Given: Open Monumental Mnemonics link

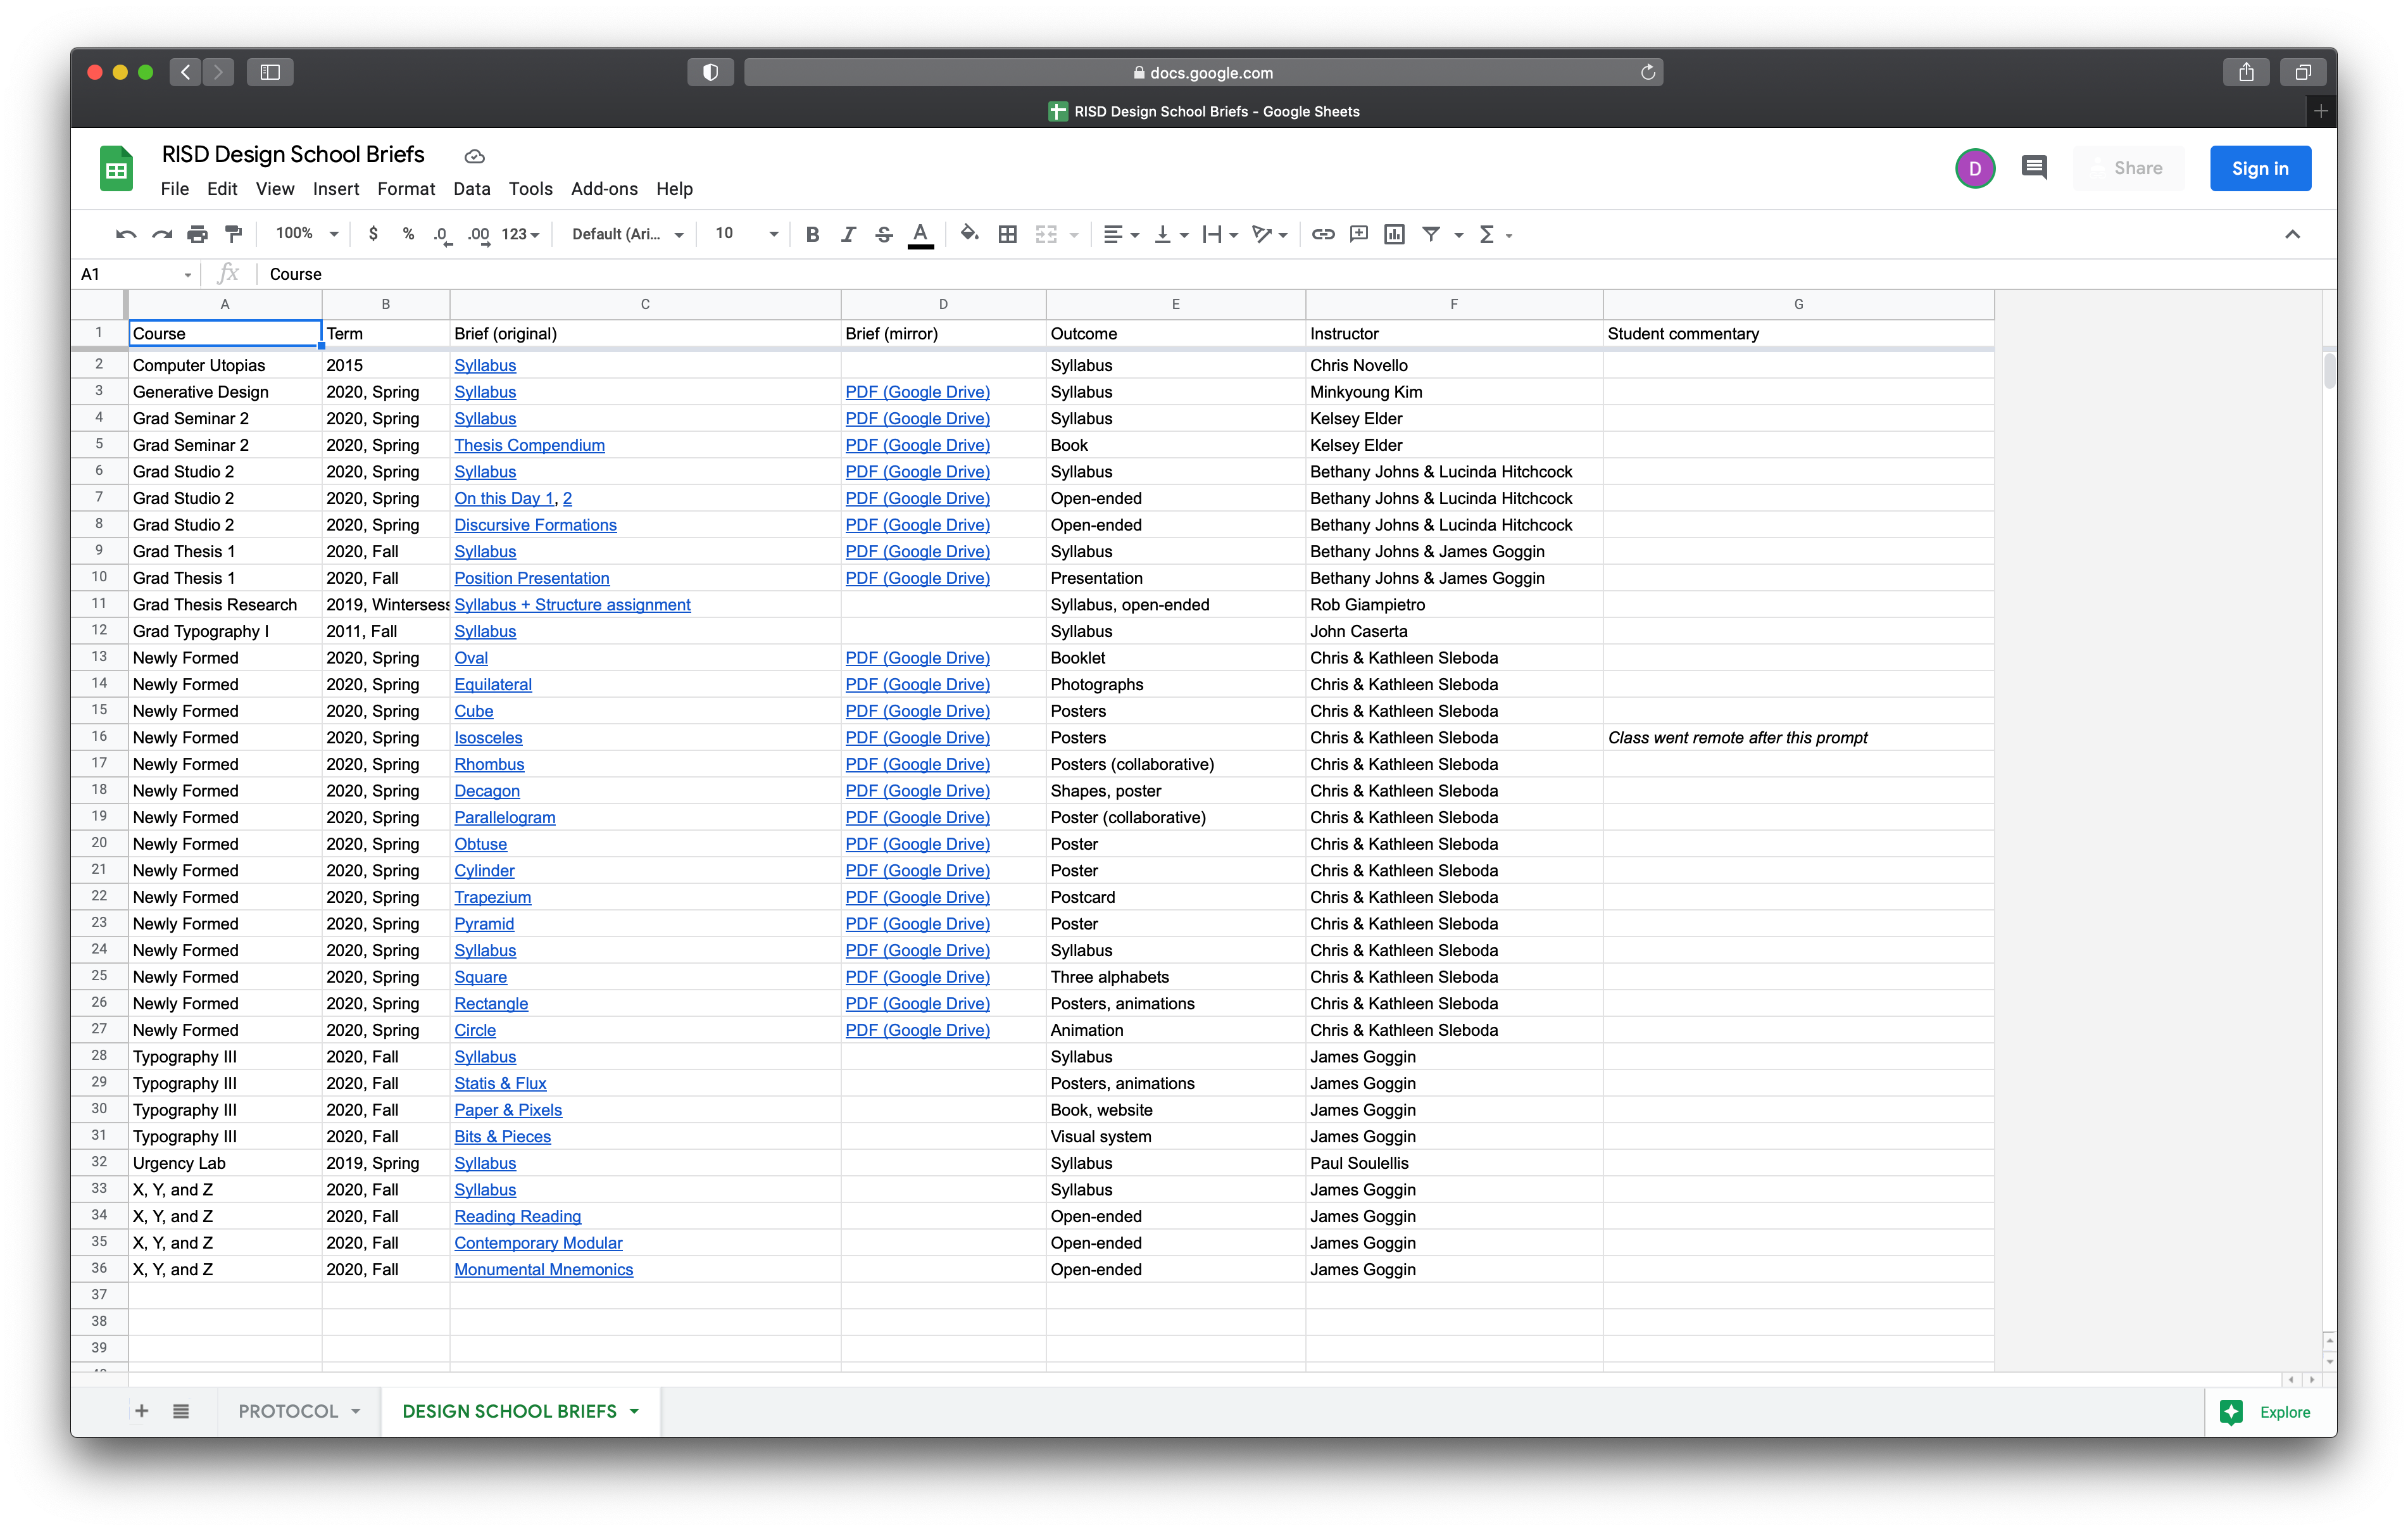Looking at the screenshot, I should click(x=543, y=1269).
